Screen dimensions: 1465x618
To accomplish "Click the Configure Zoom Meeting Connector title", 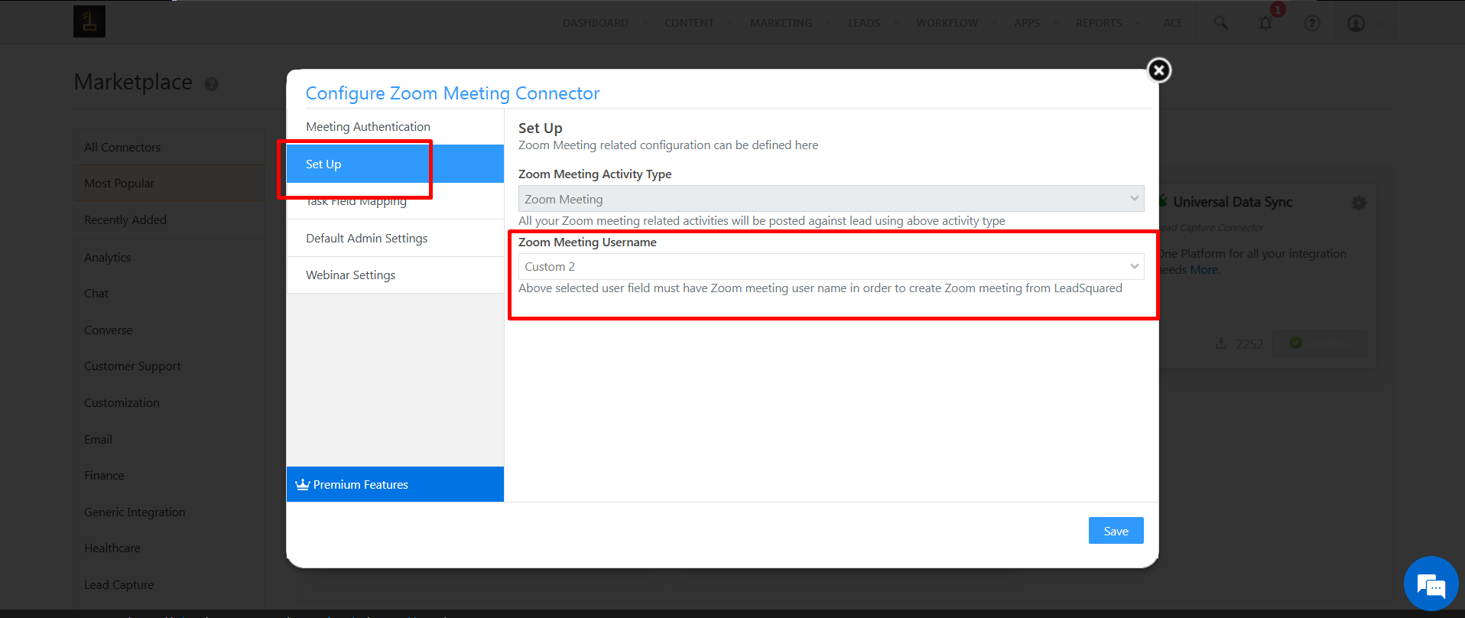I will [x=453, y=93].
